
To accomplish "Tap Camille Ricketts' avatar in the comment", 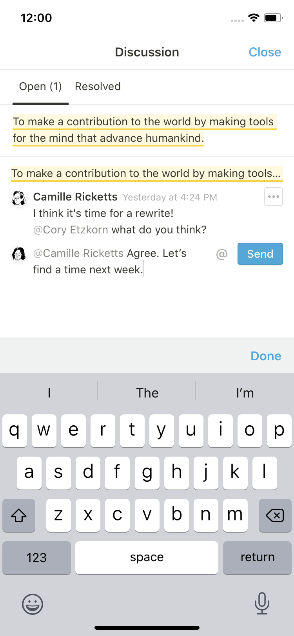I will [x=18, y=198].
